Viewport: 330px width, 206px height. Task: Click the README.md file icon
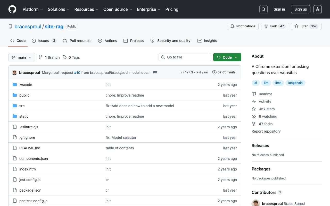pyautogui.click(x=15, y=148)
